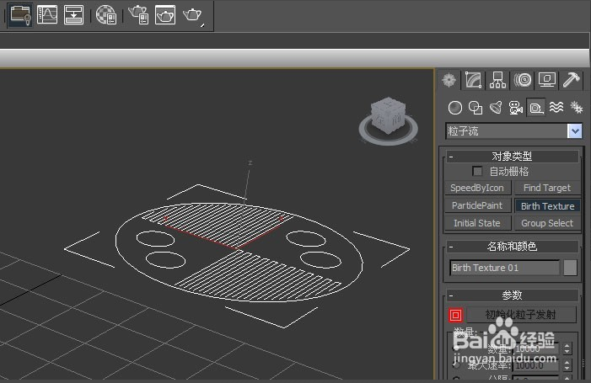Click the ParticlePaint button
This screenshot has width=591, height=383.
(477, 205)
